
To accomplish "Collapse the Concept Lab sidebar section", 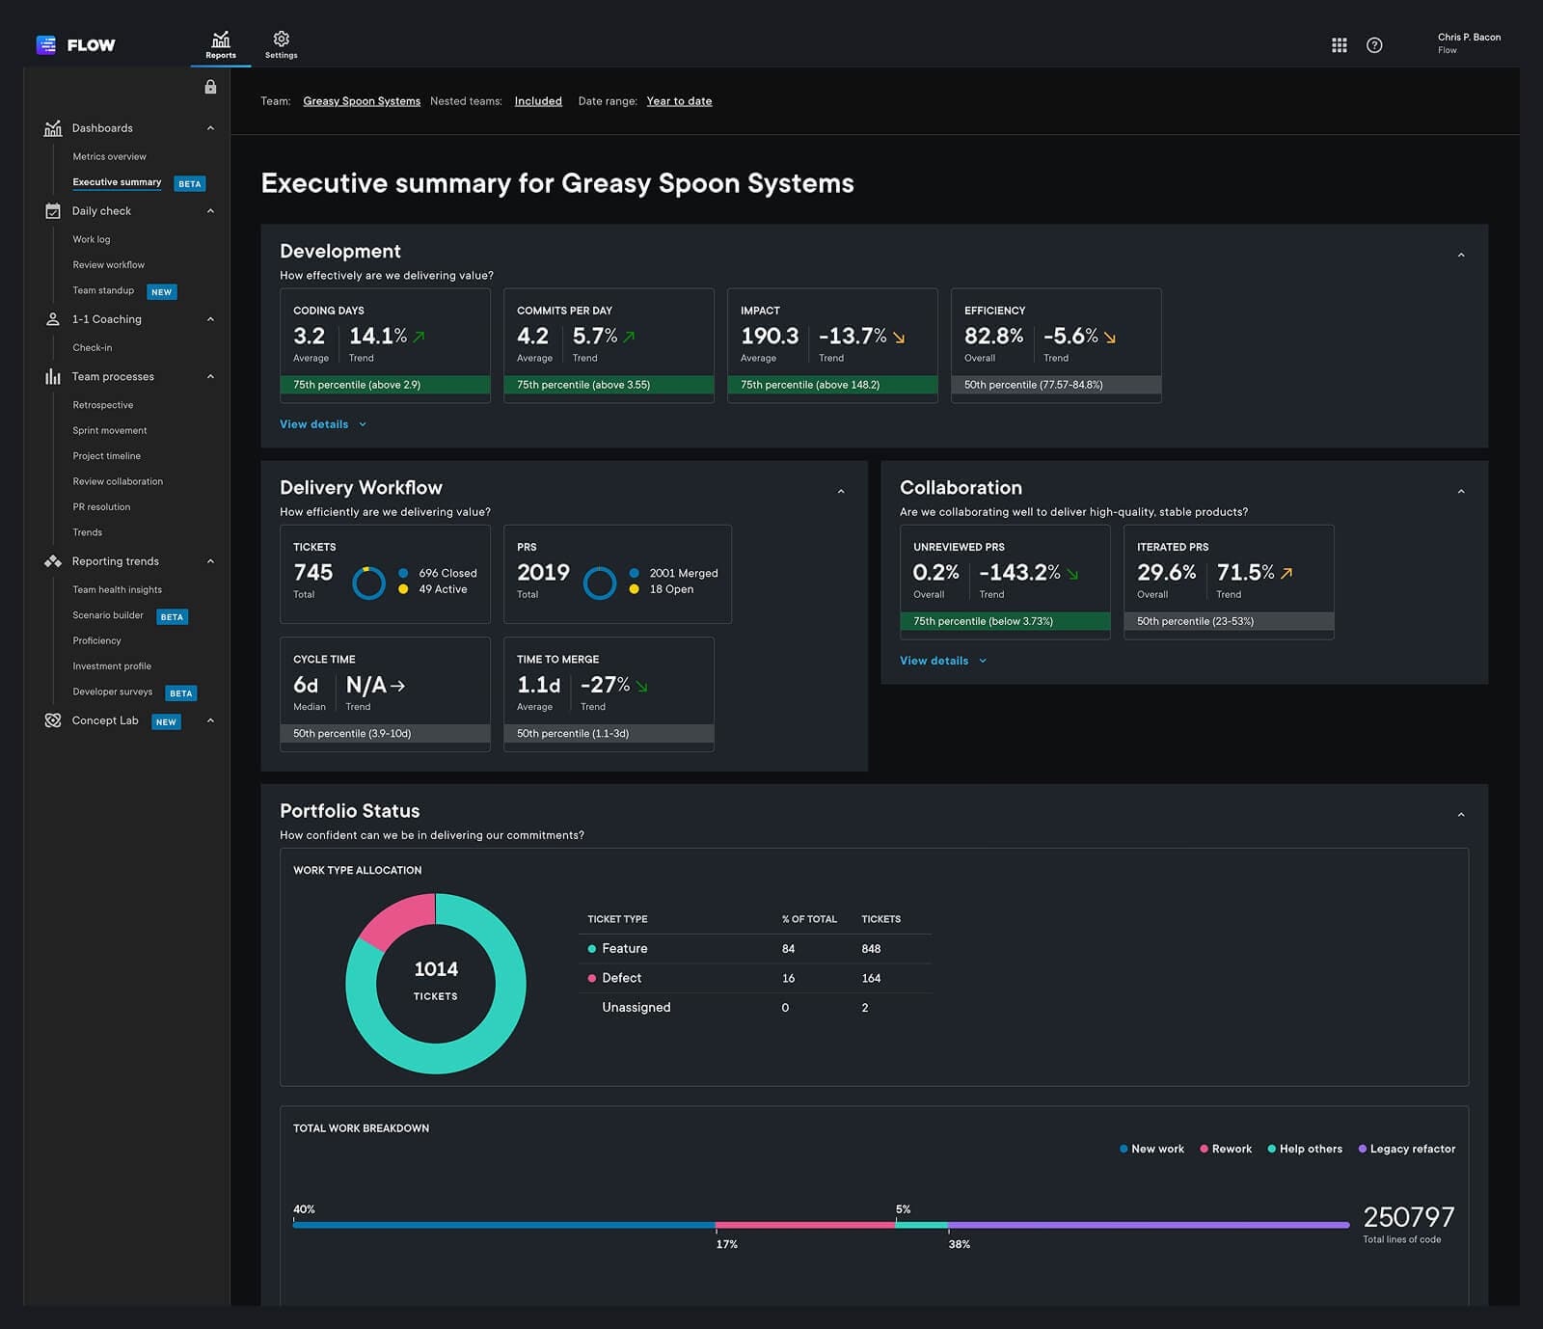I will (x=210, y=720).
